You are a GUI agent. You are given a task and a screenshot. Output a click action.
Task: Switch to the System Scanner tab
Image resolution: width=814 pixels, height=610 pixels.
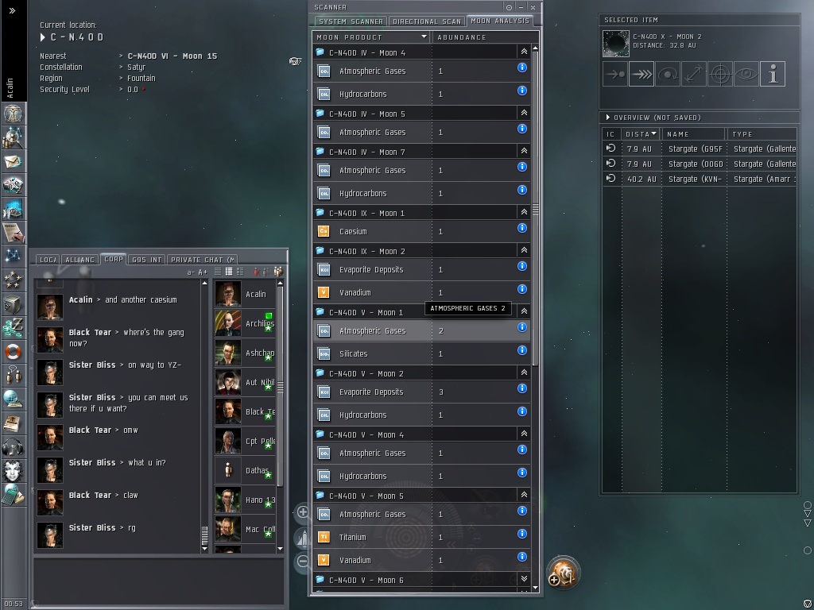coord(351,21)
